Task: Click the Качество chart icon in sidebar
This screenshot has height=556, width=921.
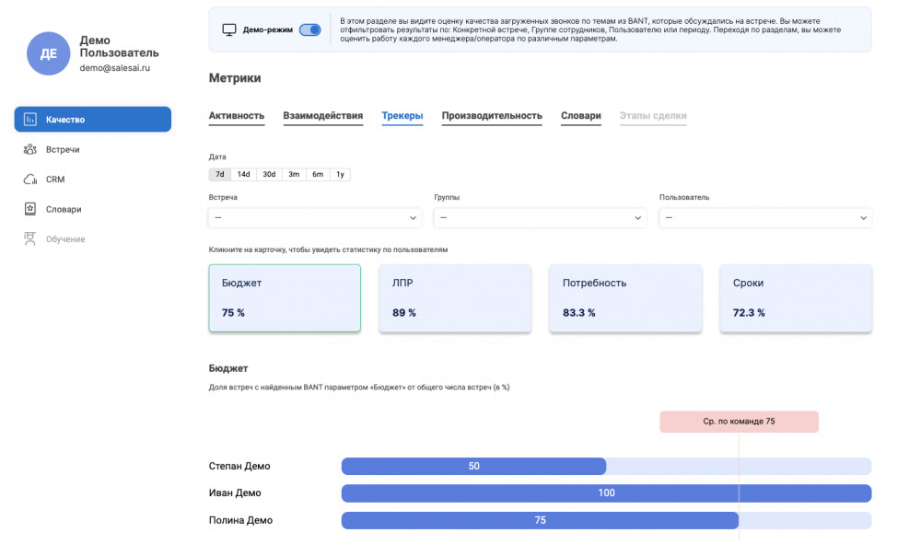Action: (30, 120)
